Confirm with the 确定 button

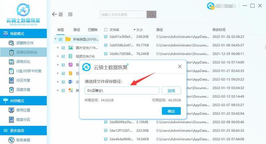coord(171,111)
